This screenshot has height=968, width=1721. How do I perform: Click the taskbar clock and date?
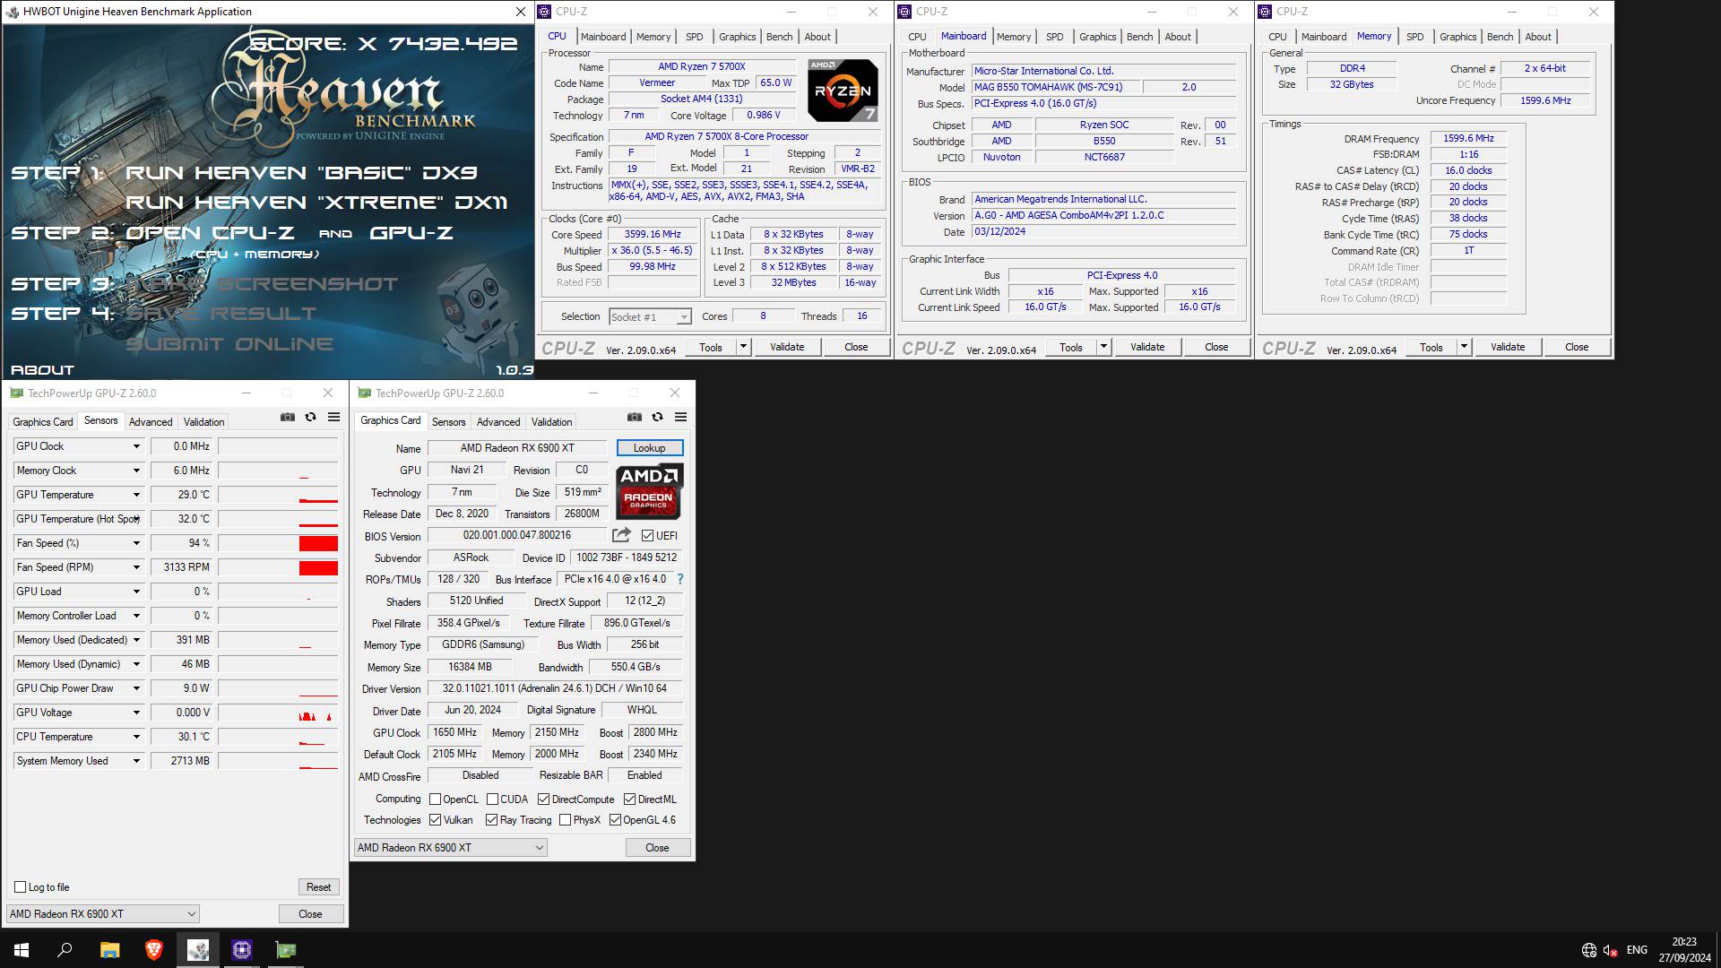point(1684,950)
